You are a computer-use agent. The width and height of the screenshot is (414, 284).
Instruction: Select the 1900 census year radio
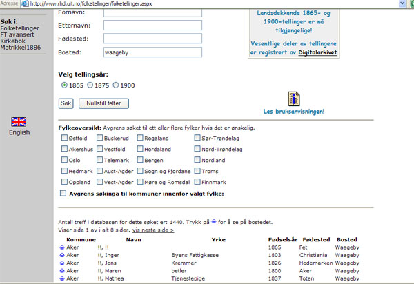pyautogui.click(x=116, y=85)
